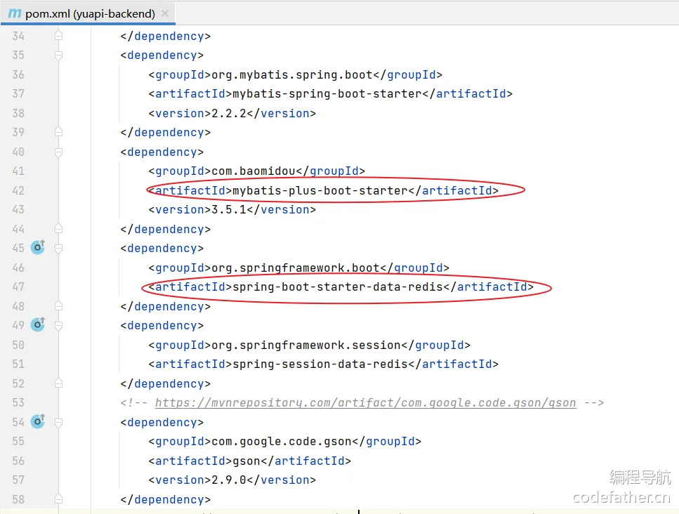
Task: Click line number 57 in gutter
Action: [18, 480]
